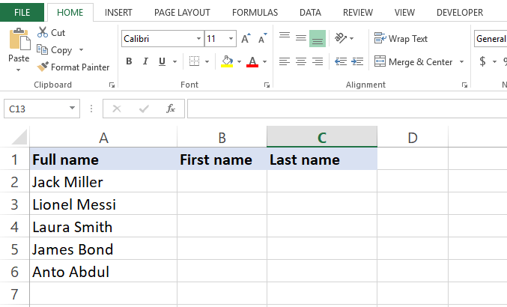The image size is (507, 307).
Task: Switch to the DEVELOPER tab
Action: (x=460, y=12)
